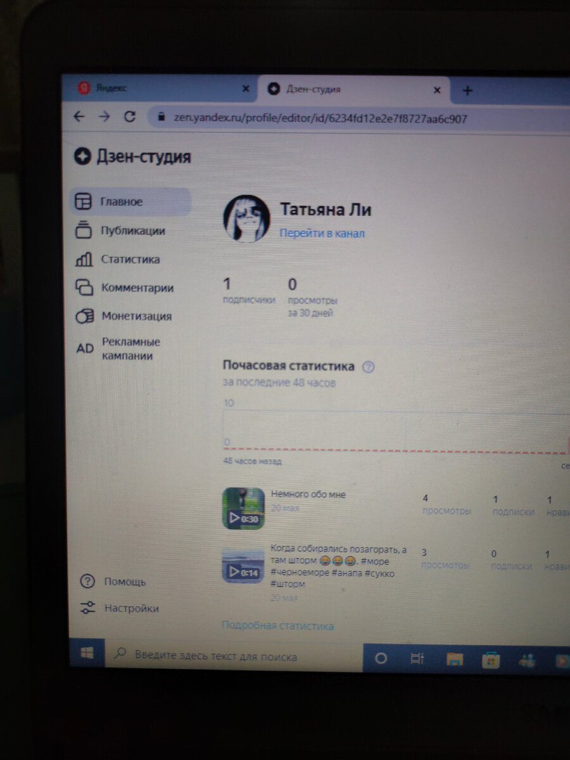Go to Статистика in the sidebar
The image size is (570, 760).
[x=130, y=259]
